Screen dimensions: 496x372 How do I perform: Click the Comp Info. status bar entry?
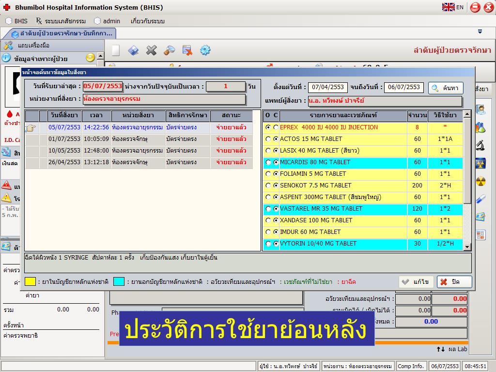[411, 366]
